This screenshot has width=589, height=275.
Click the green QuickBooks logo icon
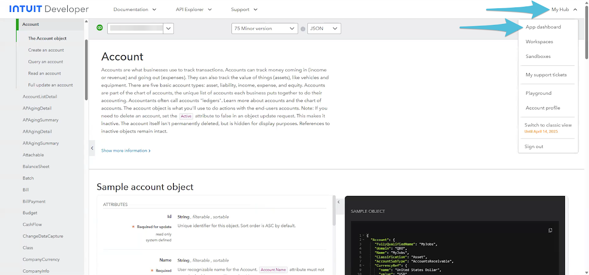click(x=99, y=28)
